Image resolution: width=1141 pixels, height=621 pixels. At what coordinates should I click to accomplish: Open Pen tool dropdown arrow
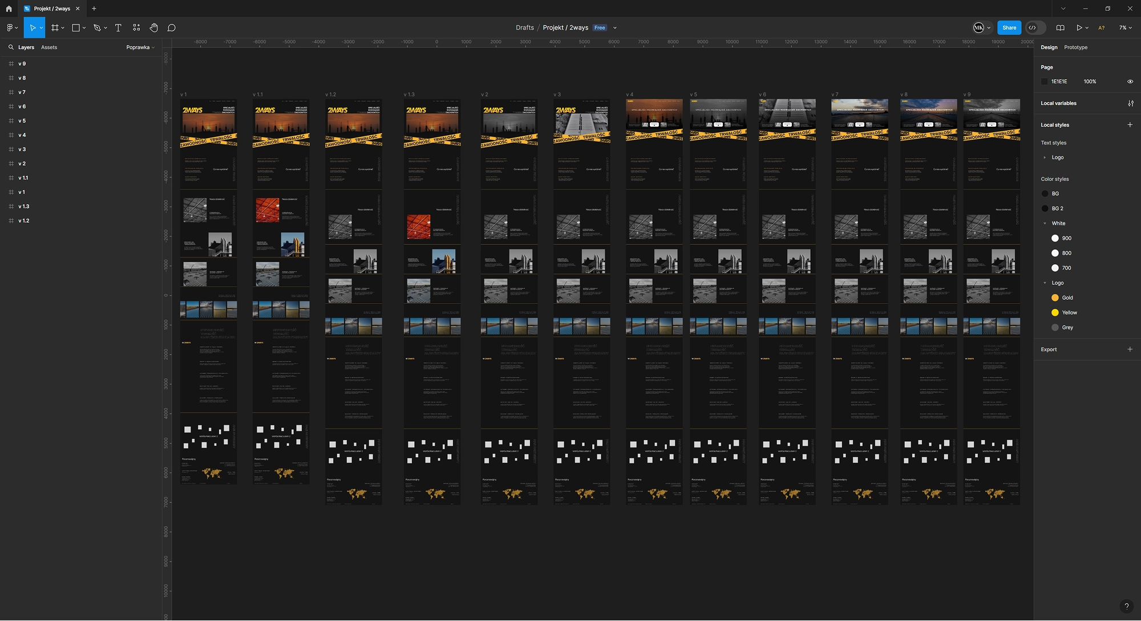tap(106, 27)
